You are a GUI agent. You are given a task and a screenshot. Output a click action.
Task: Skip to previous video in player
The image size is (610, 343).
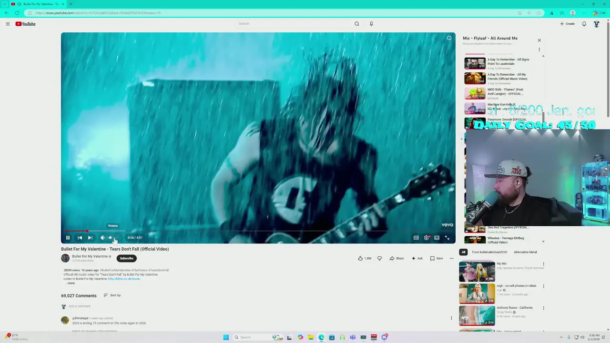pos(80,238)
